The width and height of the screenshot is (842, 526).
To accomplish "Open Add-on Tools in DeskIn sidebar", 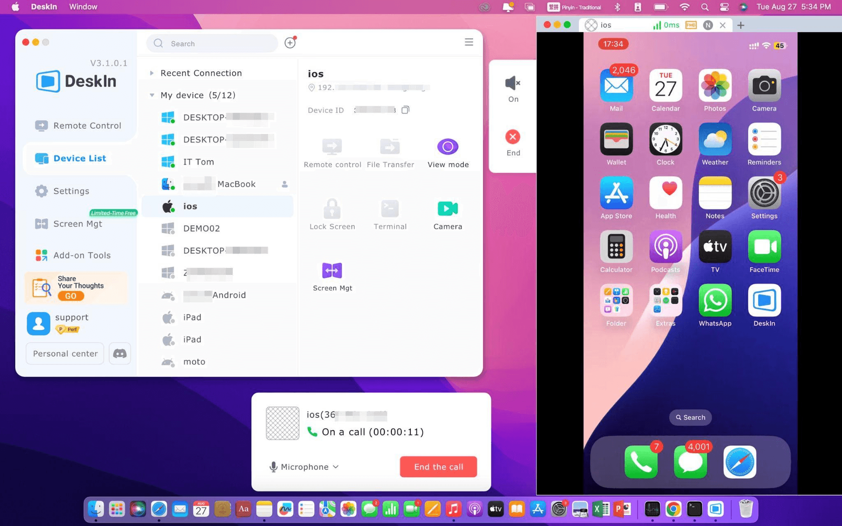I will (73, 255).
